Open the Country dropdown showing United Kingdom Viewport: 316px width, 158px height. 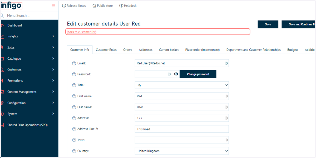point(182,151)
